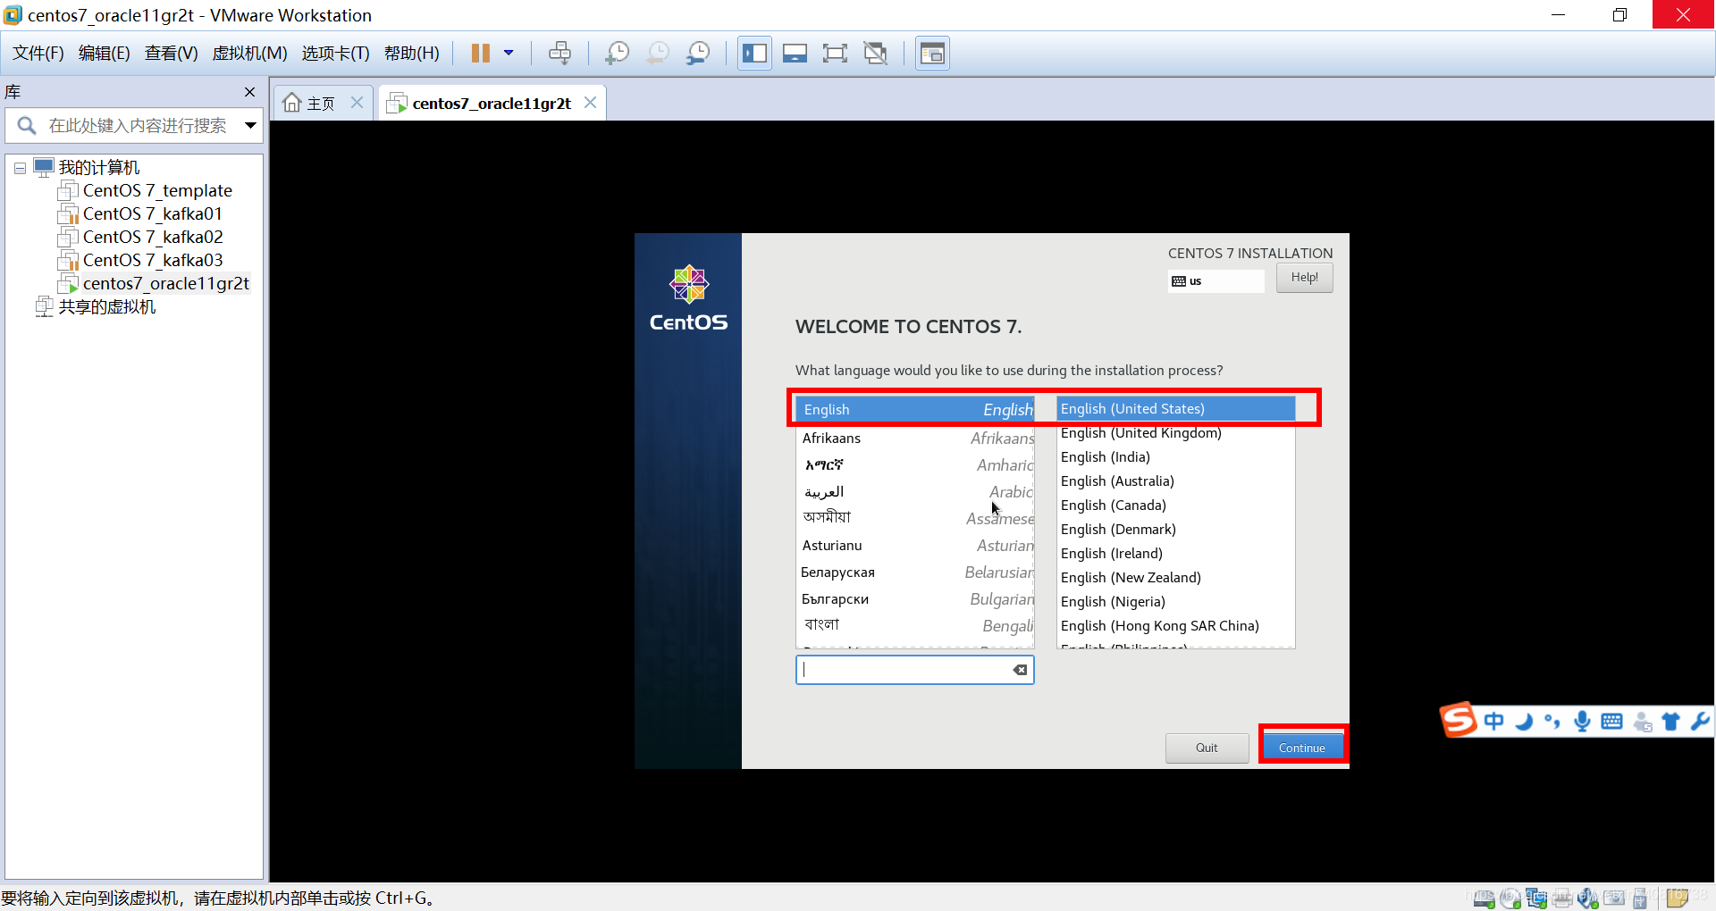The height and width of the screenshot is (911, 1716).
Task: Revert to the previous snapshot
Action: (x=657, y=54)
